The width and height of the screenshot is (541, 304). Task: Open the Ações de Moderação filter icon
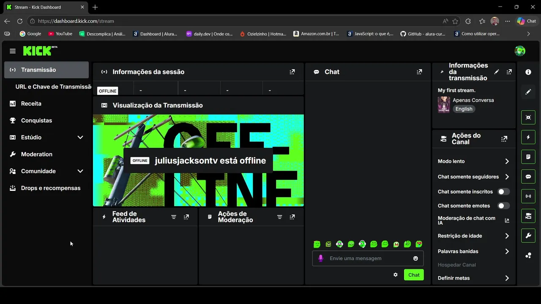279,217
